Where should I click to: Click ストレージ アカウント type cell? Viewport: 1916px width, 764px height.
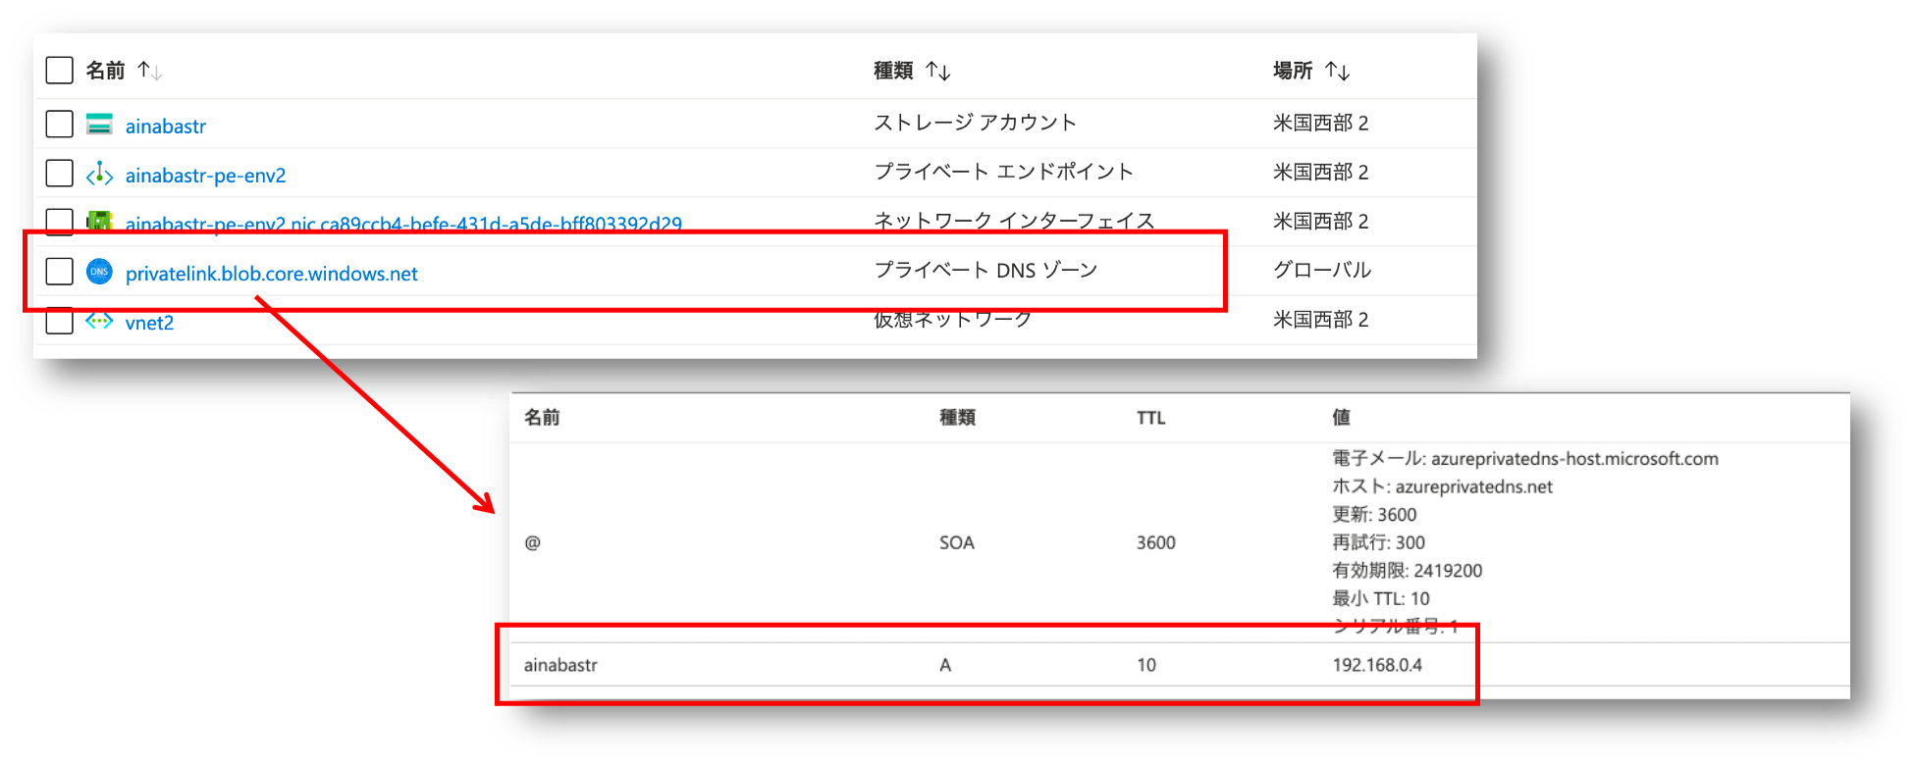click(x=975, y=123)
